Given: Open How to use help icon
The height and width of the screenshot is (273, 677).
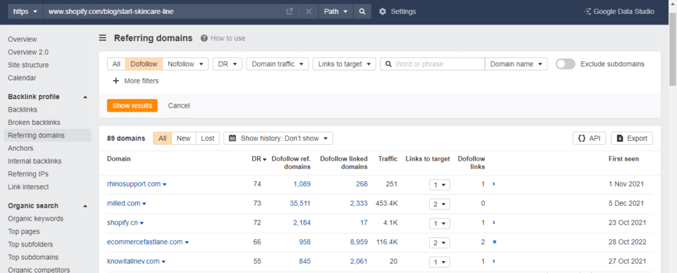Looking at the screenshot, I should (204, 38).
